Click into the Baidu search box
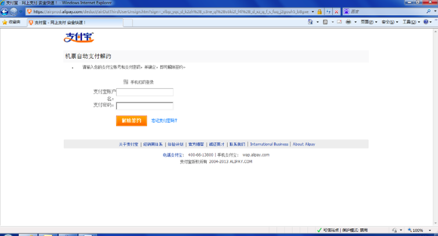438x236 pixels. pos(387,12)
